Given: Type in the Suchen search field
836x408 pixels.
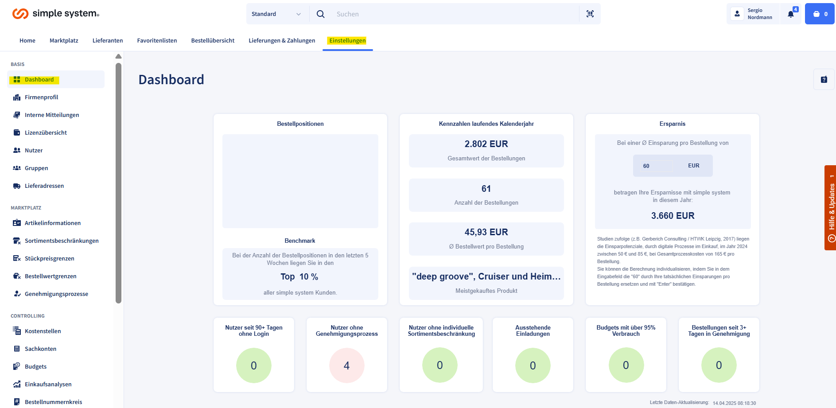Looking at the screenshot, I should coord(452,14).
